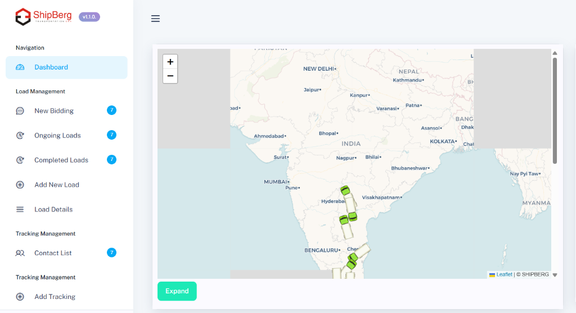Zoom in on the map
576x313 pixels.
pyautogui.click(x=170, y=62)
